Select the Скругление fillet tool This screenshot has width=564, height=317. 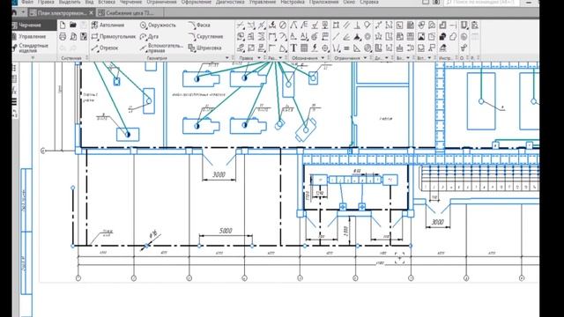click(205, 36)
